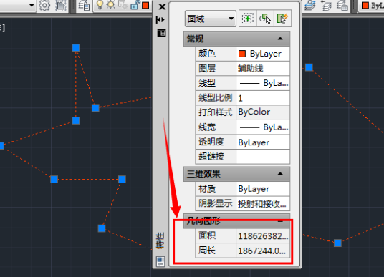Toggle the PICKADD value button
Image resolution: width=384 pixels, height=277 pixels.
point(247,19)
